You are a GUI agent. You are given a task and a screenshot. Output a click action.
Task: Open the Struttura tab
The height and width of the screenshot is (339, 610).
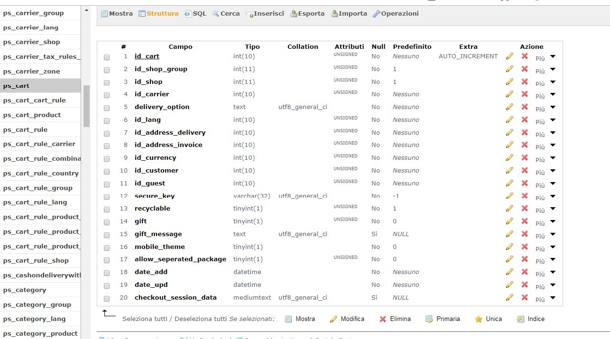(158, 14)
